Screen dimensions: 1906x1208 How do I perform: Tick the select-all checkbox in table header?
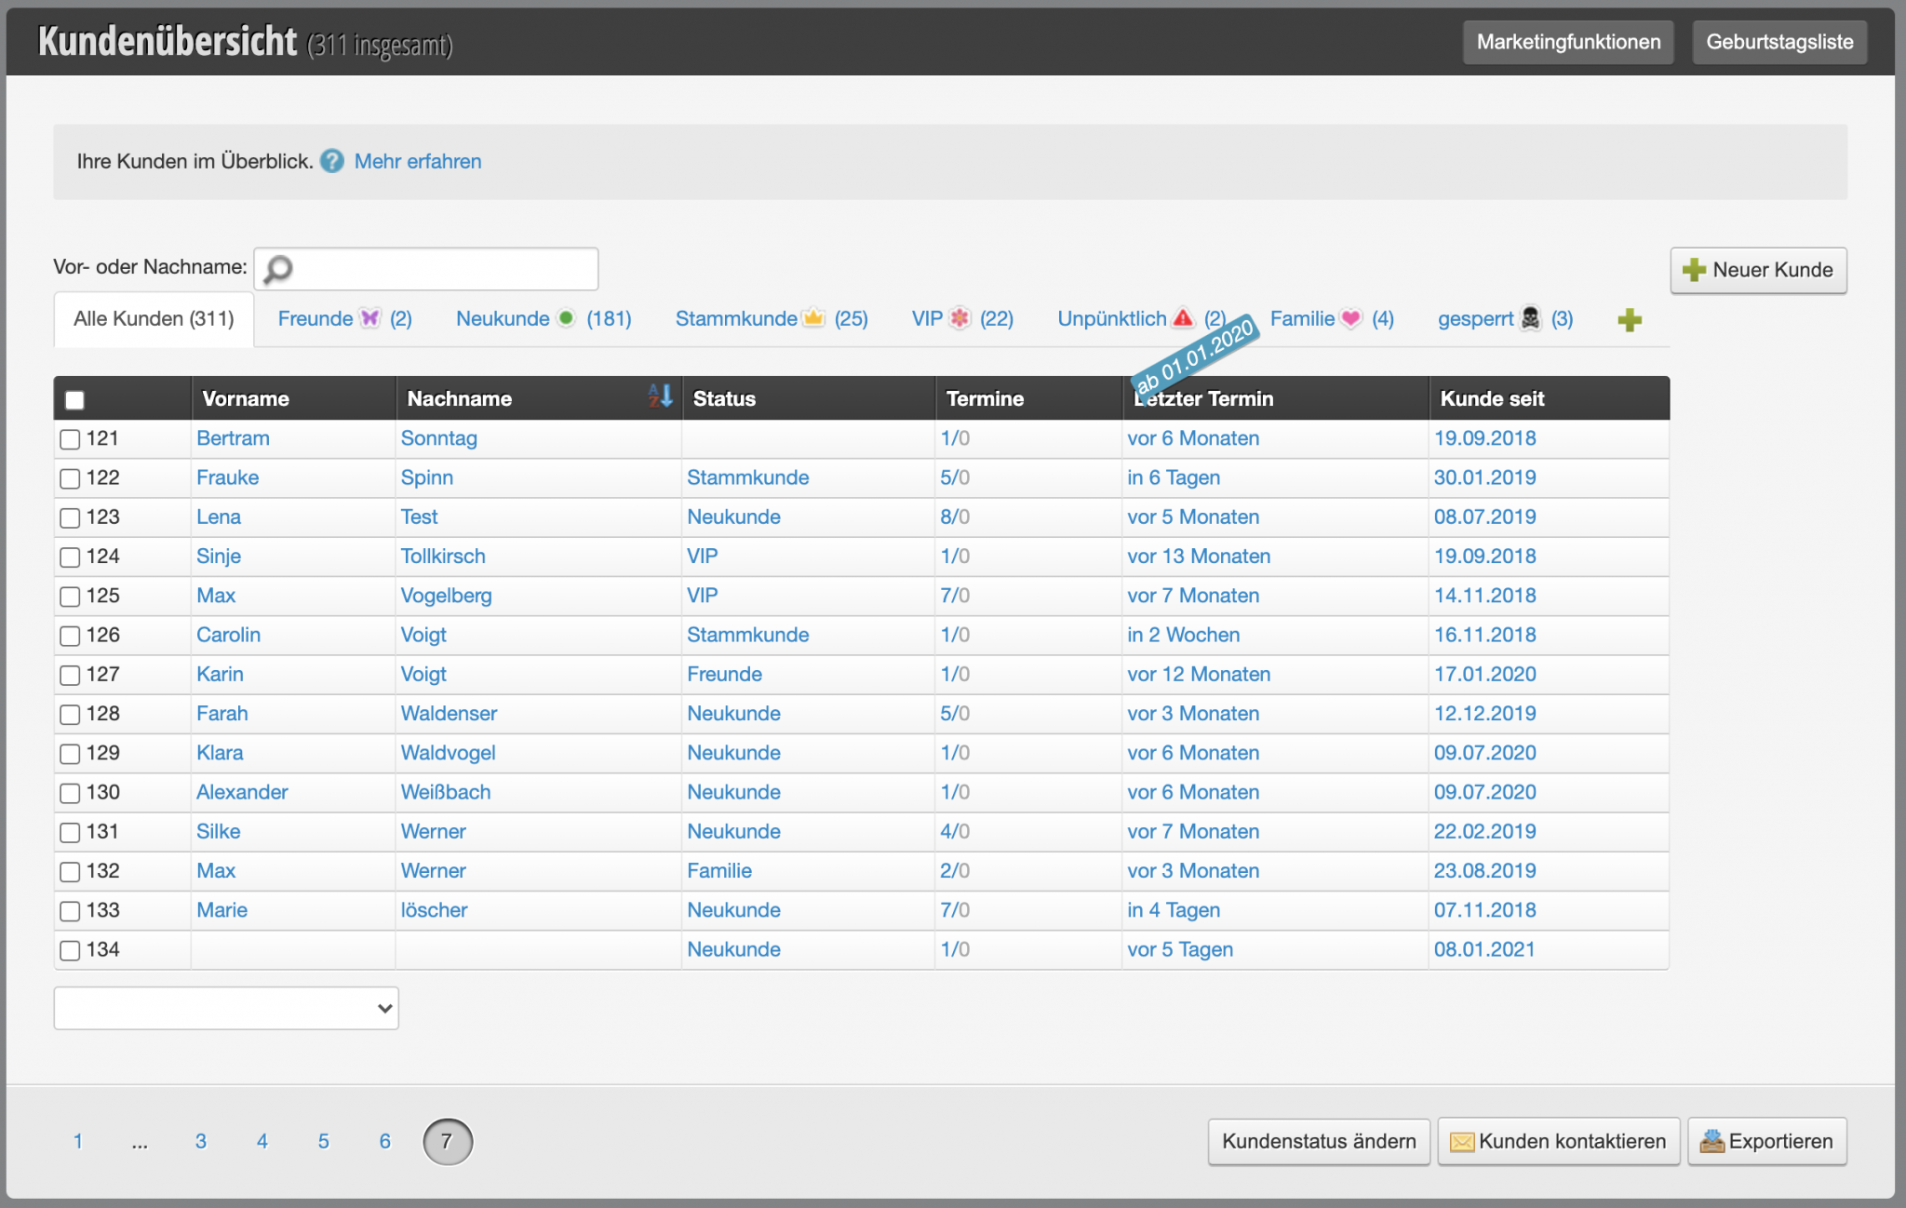[x=75, y=400]
